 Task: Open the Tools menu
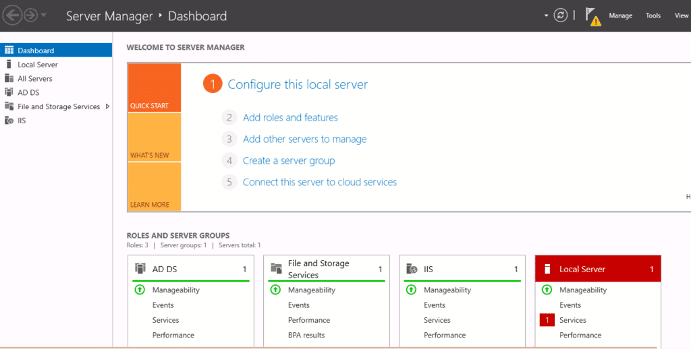point(653,15)
